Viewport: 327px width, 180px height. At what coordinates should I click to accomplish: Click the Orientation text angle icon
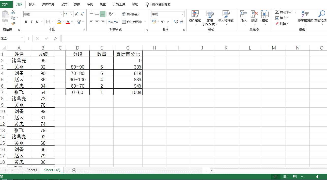click(111, 14)
